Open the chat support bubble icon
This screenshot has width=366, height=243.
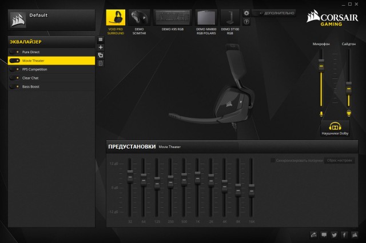coord(324,235)
